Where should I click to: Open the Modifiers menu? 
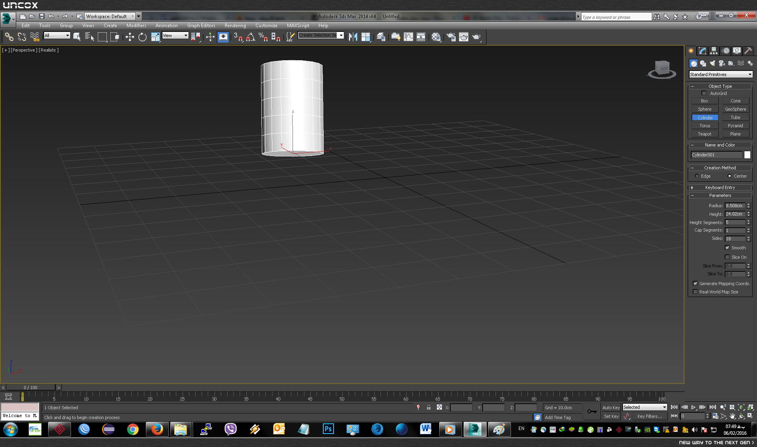[x=136, y=26]
